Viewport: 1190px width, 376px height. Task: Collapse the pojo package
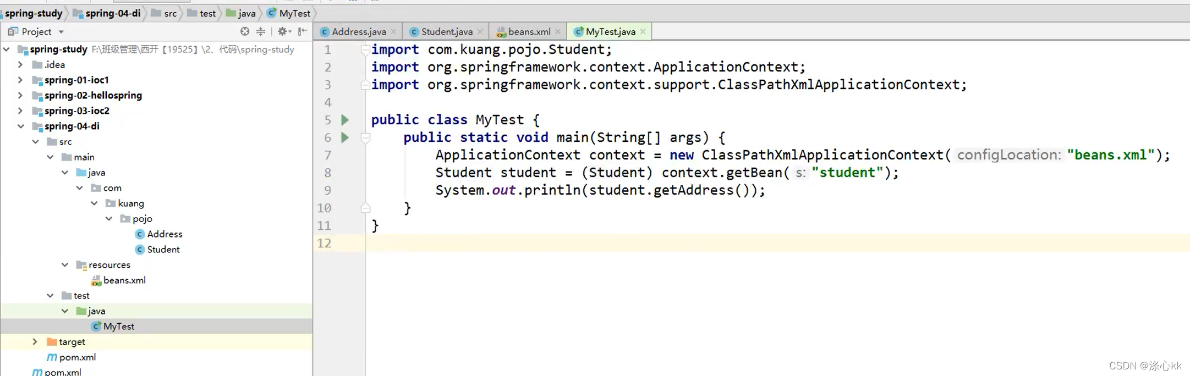tap(109, 219)
